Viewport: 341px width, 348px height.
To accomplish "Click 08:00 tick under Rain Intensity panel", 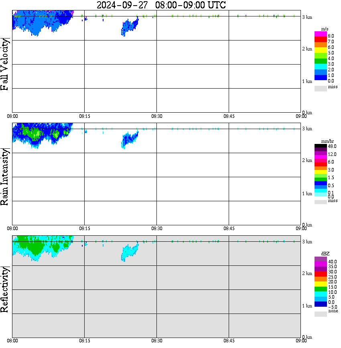I will point(12,229).
